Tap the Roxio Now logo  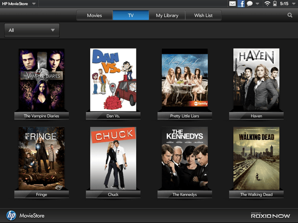(270, 215)
